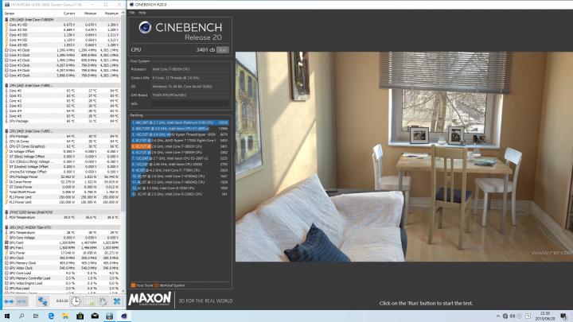Open the action center notification icon
The height and width of the screenshot is (322, 573).
(564, 316)
